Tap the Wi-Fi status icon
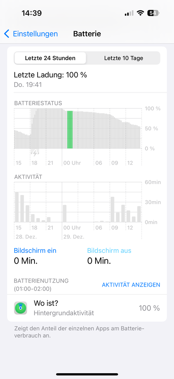The width and height of the screenshot is (174, 379). tap(140, 13)
